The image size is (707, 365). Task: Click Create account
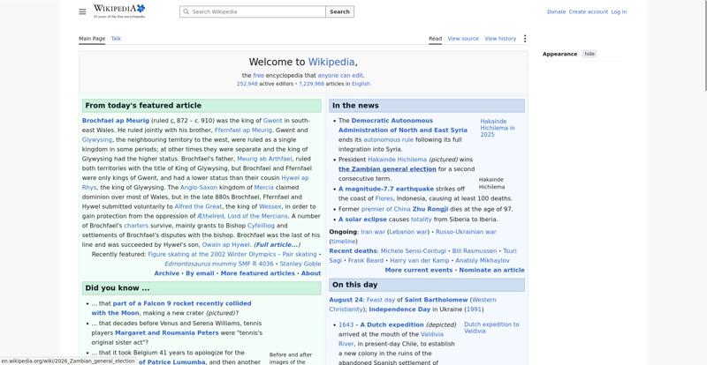pyautogui.click(x=588, y=11)
